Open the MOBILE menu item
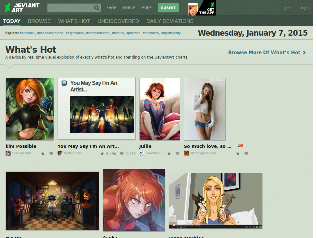 129,8
